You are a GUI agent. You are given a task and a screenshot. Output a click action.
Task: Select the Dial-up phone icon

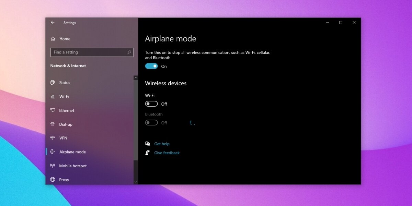click(x=52, y=124)
